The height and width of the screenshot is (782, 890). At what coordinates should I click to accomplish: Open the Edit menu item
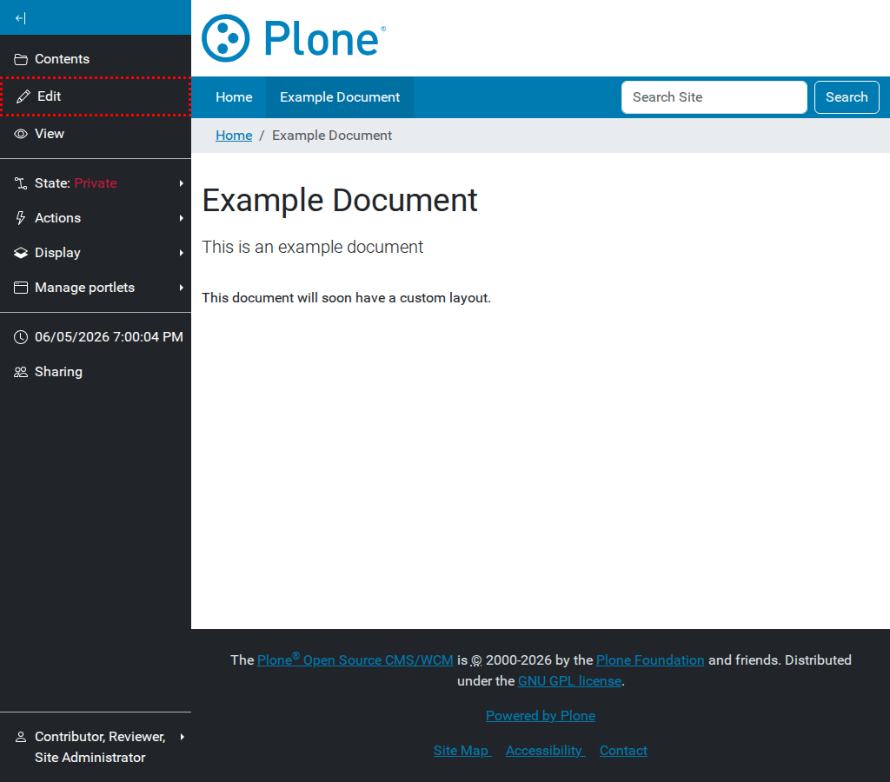tap(96, 96)
